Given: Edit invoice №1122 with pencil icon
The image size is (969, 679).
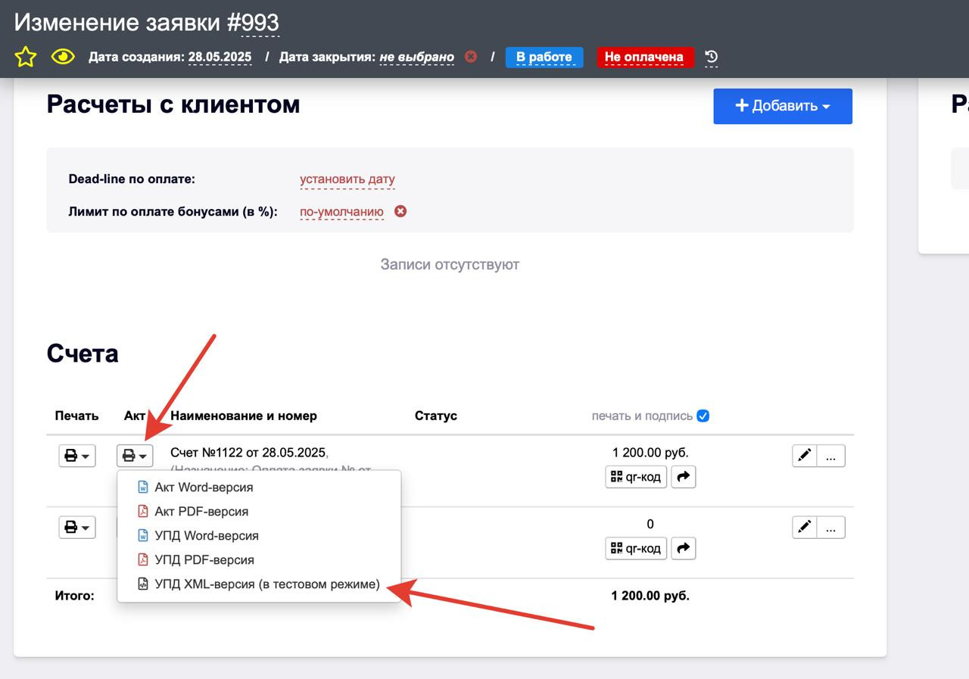Looking at the screenshot, I should [805, 456].
